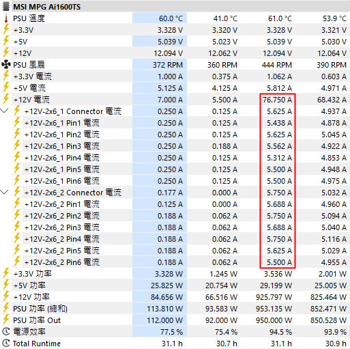The height and width of the screenshot is (349, 350).
Task: Click the 5.438 A Pin1 current value
Action: [x=279, y=123]
